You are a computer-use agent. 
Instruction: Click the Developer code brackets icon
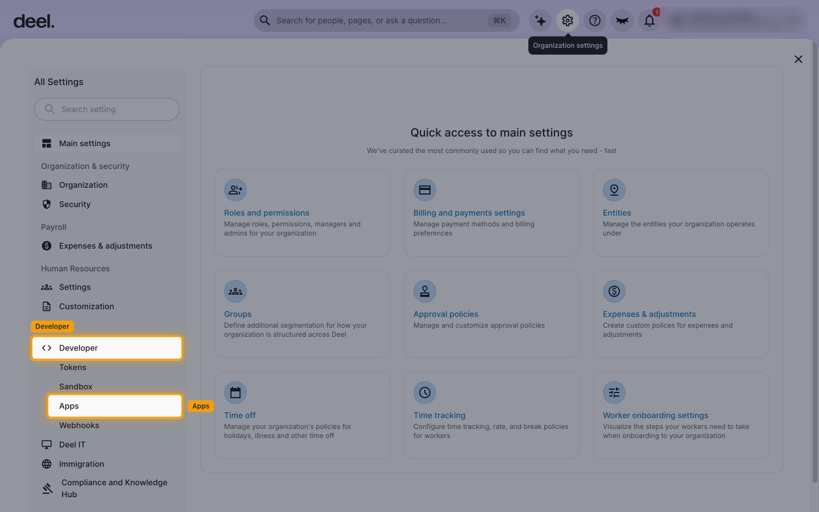tap(47, 348)
